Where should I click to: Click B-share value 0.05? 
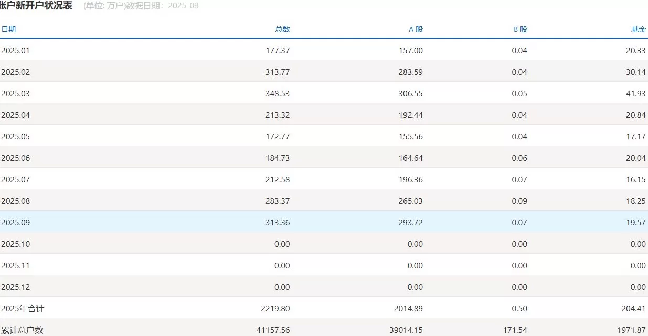[519, 94]
